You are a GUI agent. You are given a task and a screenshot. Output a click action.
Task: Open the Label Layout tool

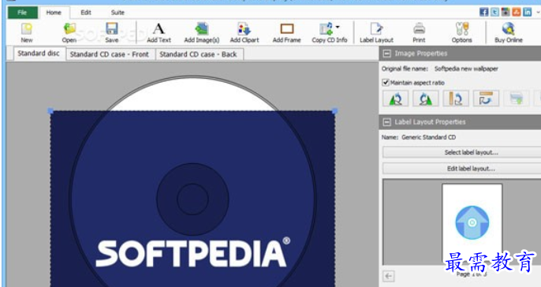(376, 33)
